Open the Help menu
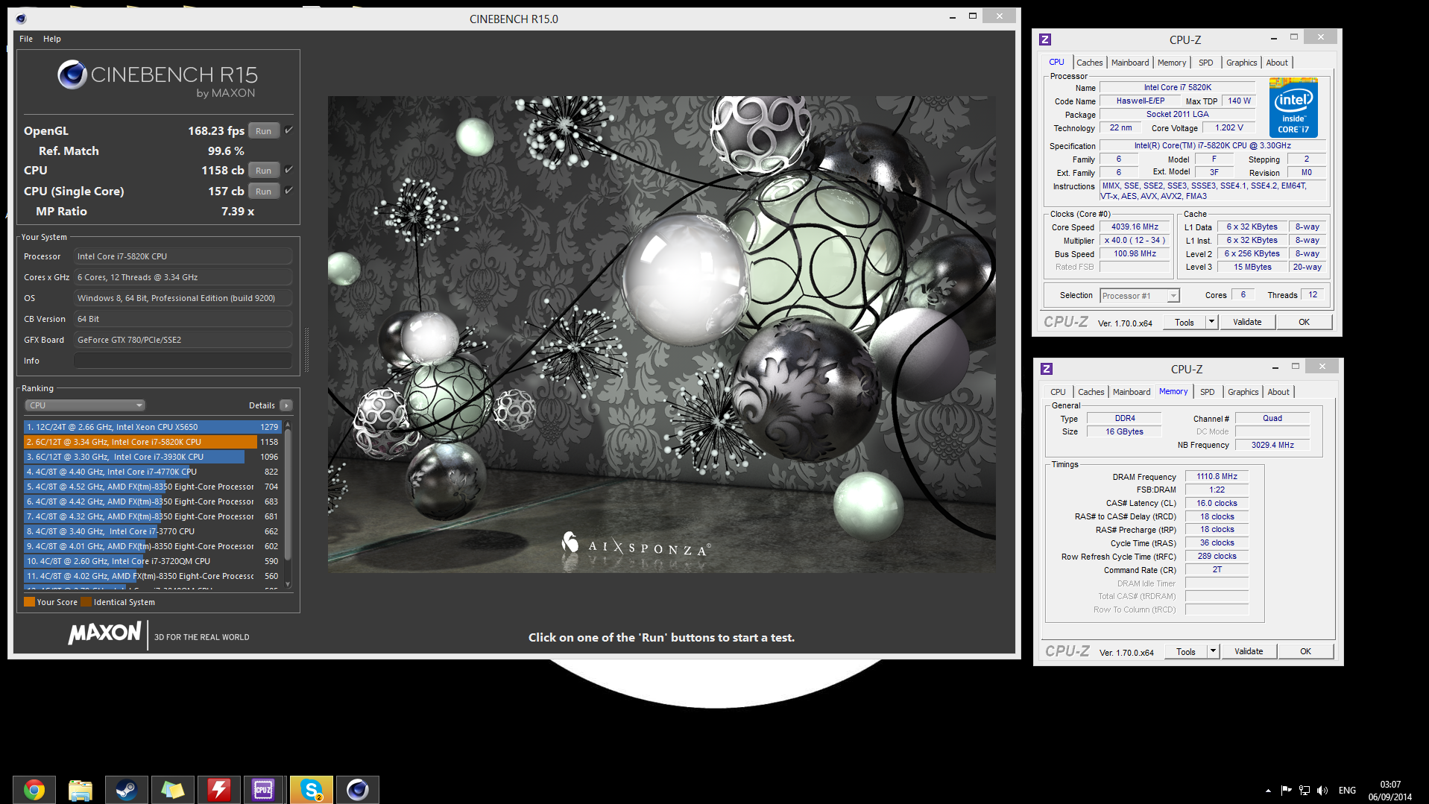1429x804 pixels. pos(52,39)
